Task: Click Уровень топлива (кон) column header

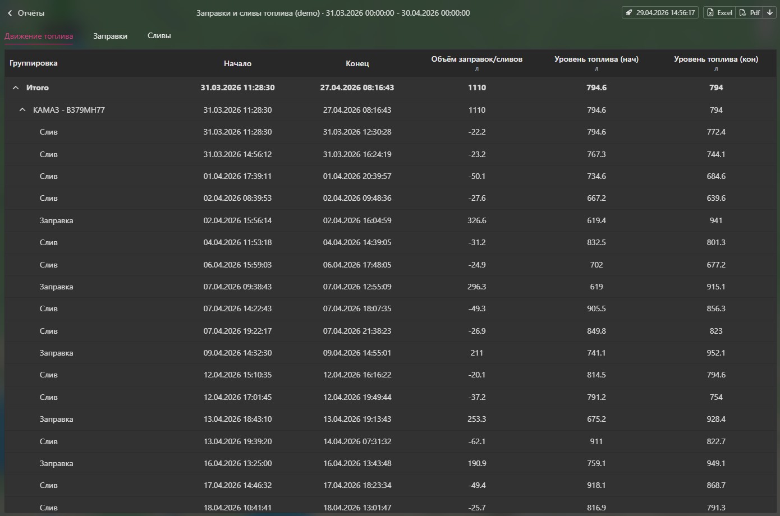Action: (x=715, y=59)
